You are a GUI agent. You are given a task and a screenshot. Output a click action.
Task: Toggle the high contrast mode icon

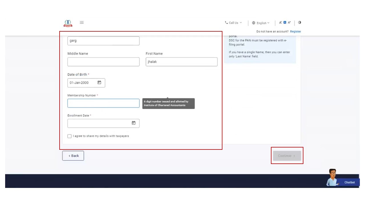[x=299, y=22]
